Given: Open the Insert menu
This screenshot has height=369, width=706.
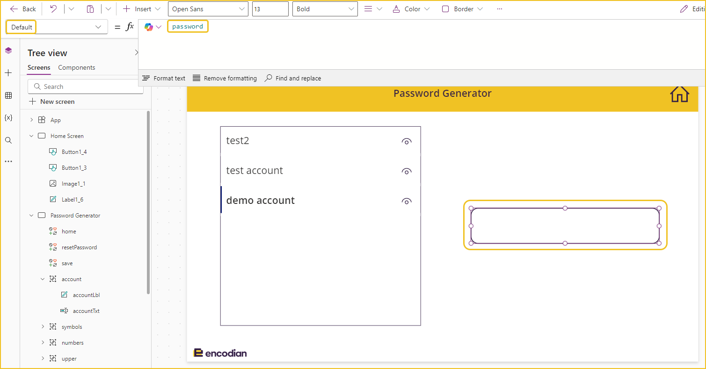Looking at the screenshot, I should coord(142,9).
